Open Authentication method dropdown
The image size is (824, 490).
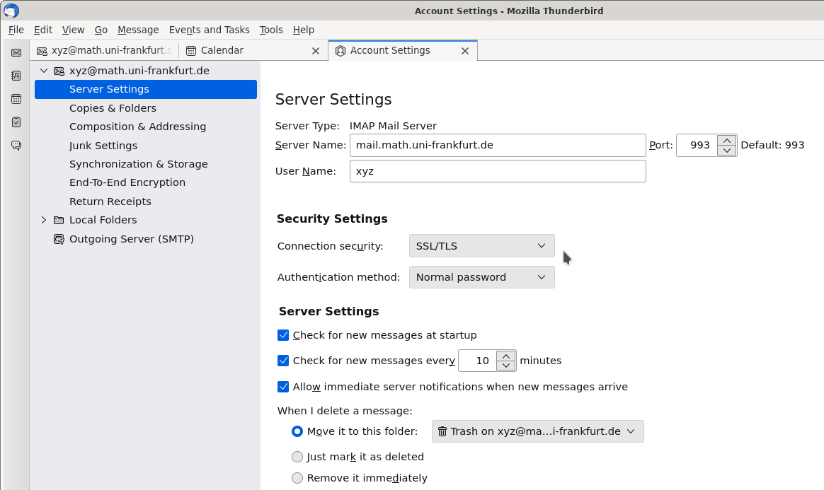pyautogui.click(x=481, y=277)
